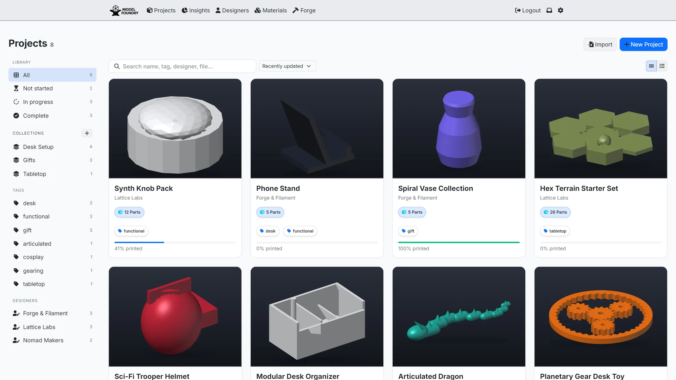Open the Planetary Gear Desk Toy thumbnail
This screenshot has width=676, height=380.
coord(601,317)
